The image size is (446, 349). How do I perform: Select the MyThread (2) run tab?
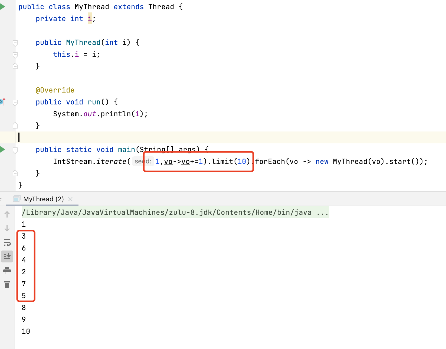coord(43,199)
